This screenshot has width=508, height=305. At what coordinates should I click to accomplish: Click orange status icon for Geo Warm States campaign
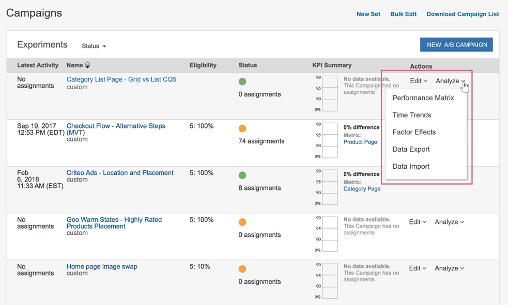[x=242, y=222]
